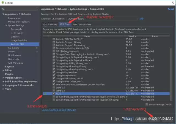
Task: Select Menus and Toolbars settings
Action: pos(19,22)
